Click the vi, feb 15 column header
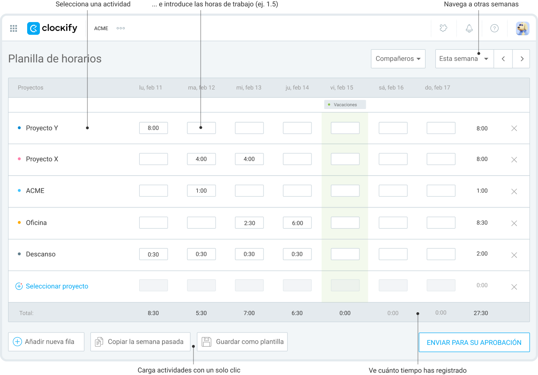Viewport: 538px width, 375px height. coord(342,88)
